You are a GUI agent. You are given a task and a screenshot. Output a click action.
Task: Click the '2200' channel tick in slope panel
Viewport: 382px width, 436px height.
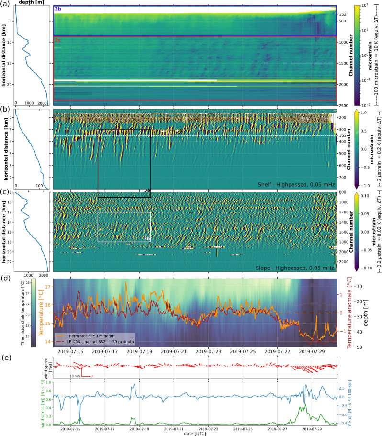(x=343, y=262)
